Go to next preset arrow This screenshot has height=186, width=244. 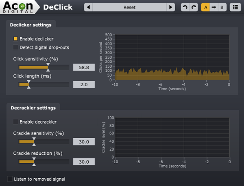click(171, 7)
